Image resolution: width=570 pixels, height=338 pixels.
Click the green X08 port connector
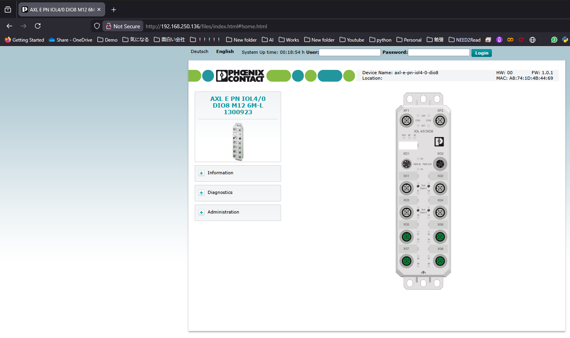click(440, 261)
